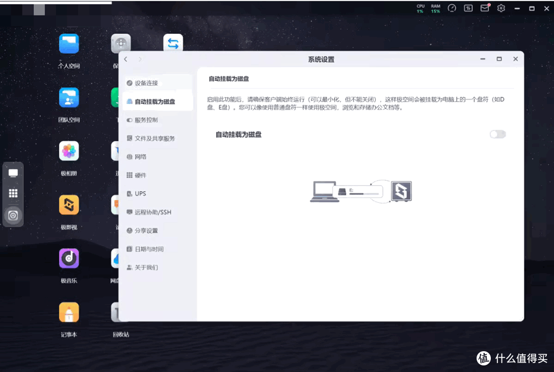Image resolution: width=554 pixels, height=372 pixels.
Task: Open the 个人空间 desktop app
Action: (x=69, y=44)
